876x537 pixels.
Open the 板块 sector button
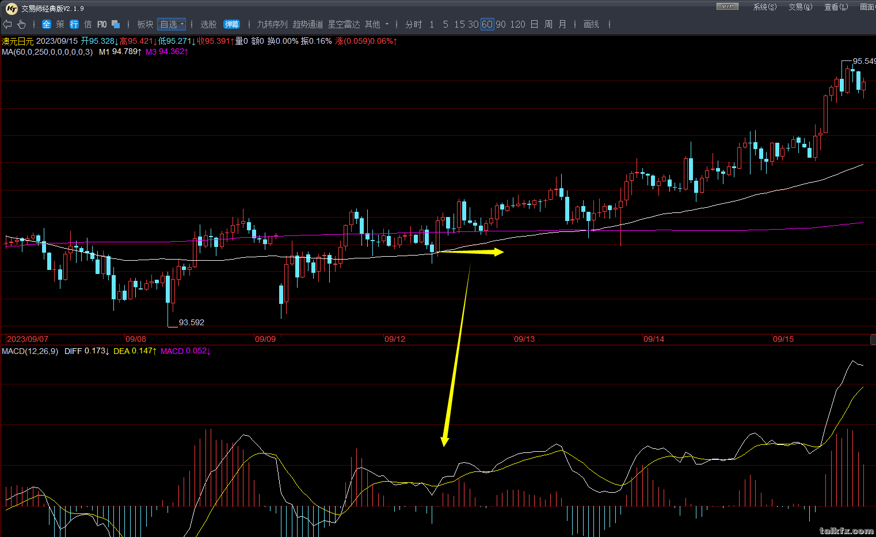(x=145, y=24)
